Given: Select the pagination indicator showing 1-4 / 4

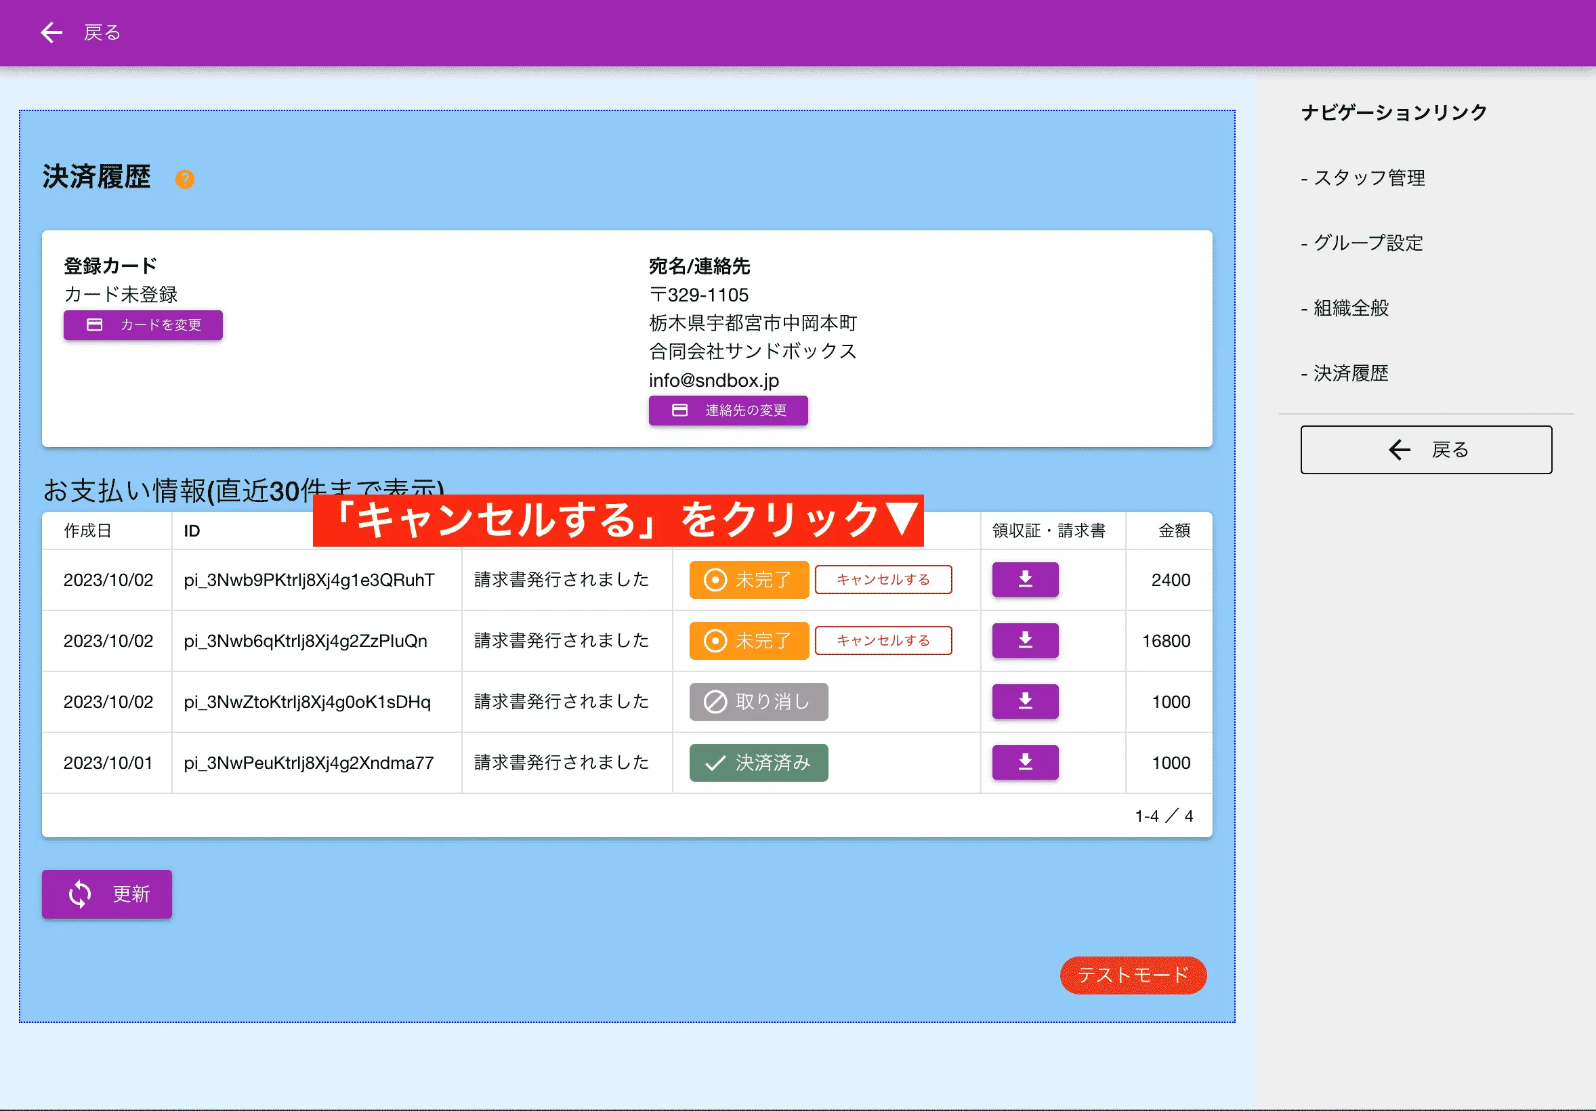Looking at the screenshot, I should 1162,815.
